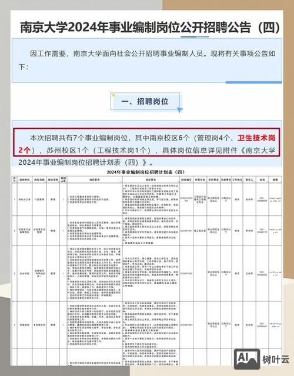Click the 招标办公室 cell in row 1

click(x=25, y=199)
